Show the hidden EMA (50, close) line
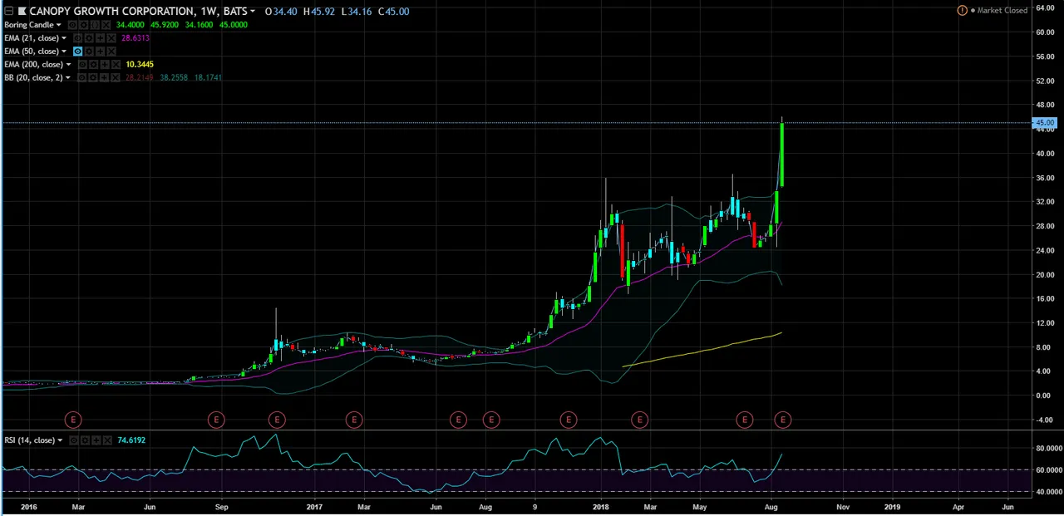 point(78,52)
